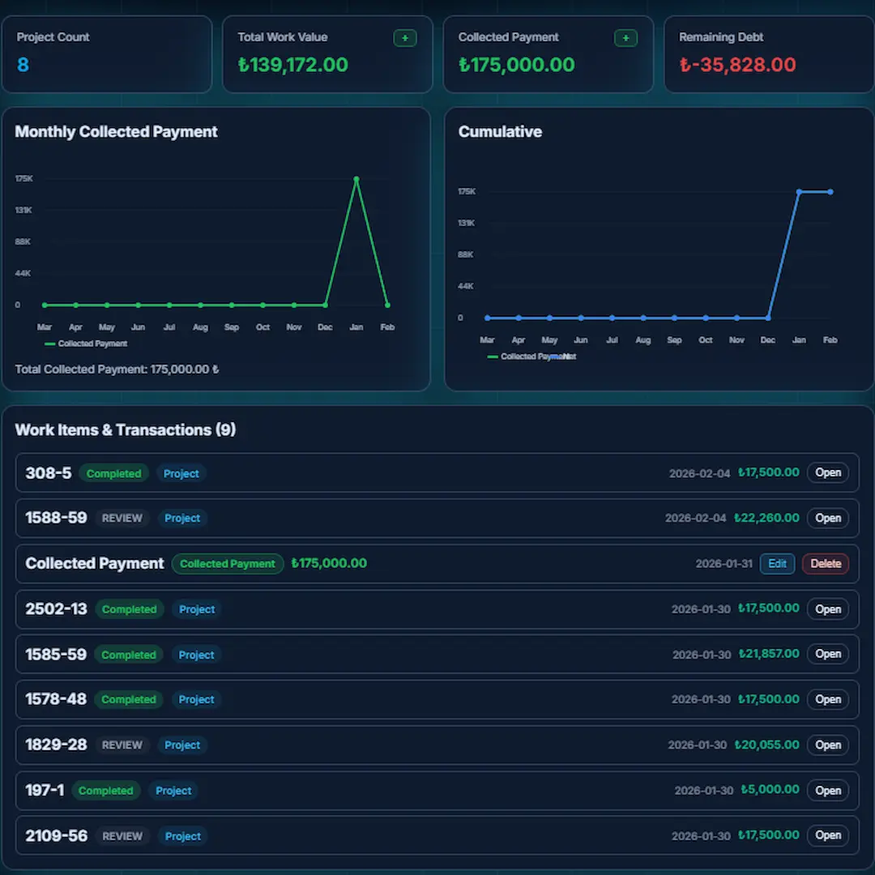875x875 pixels.
Task: Click the plus icon on Collected Payment card
Action: click(x=625, y=38)
